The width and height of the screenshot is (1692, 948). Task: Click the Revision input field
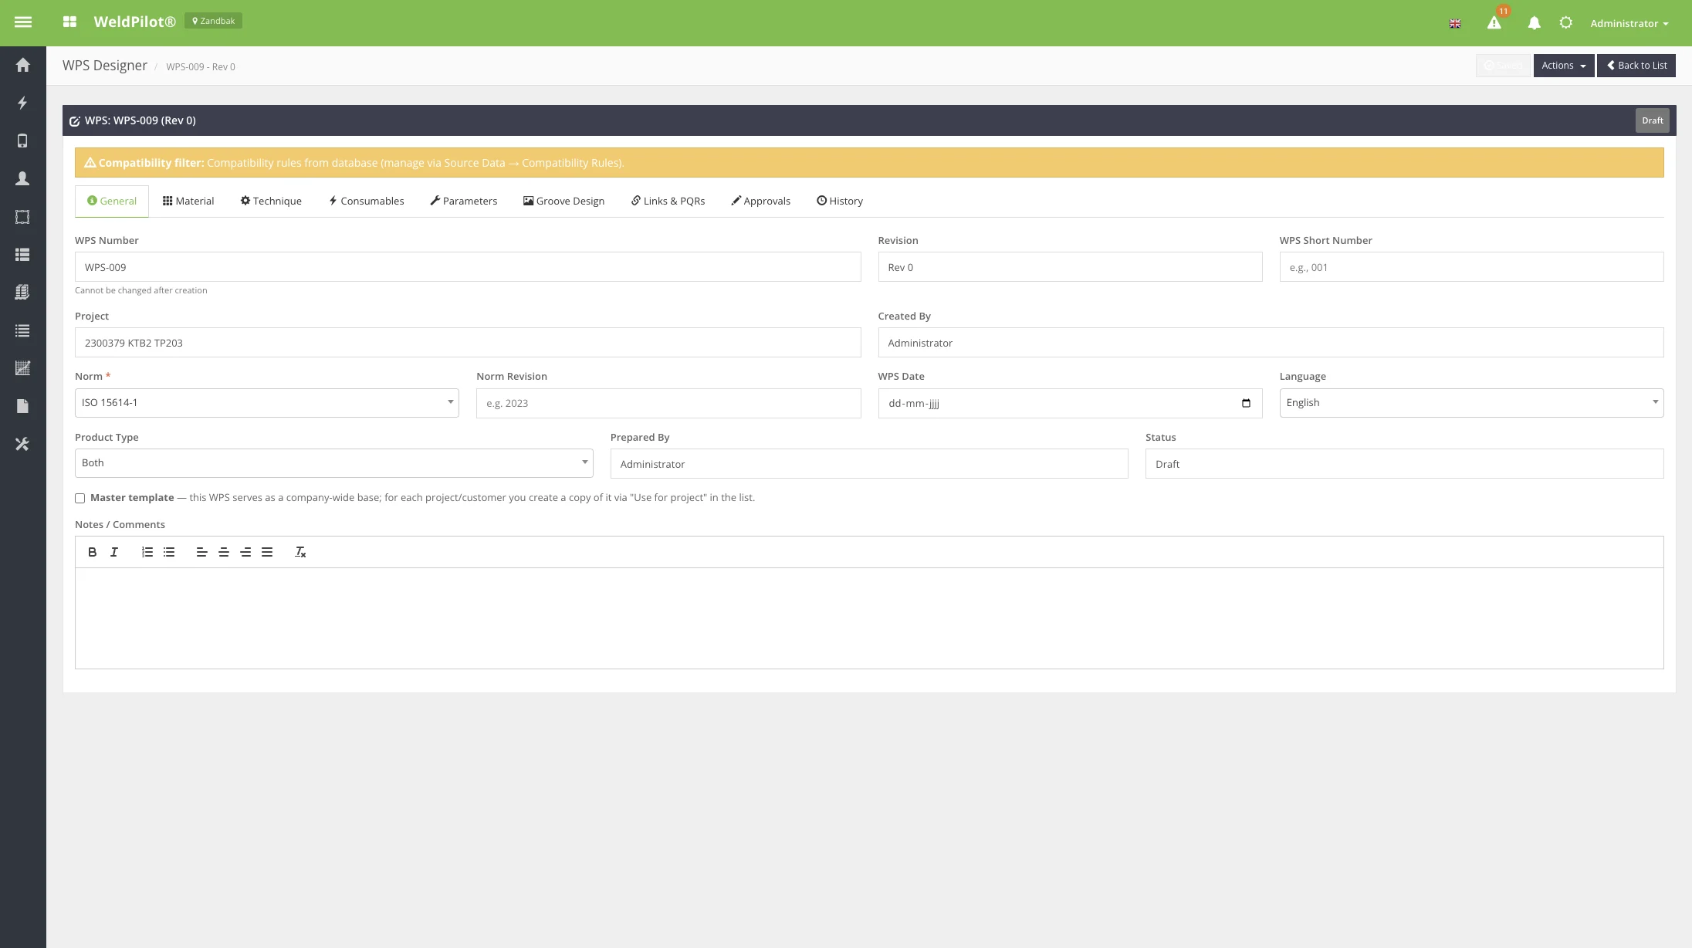(x=1070, y=267)
